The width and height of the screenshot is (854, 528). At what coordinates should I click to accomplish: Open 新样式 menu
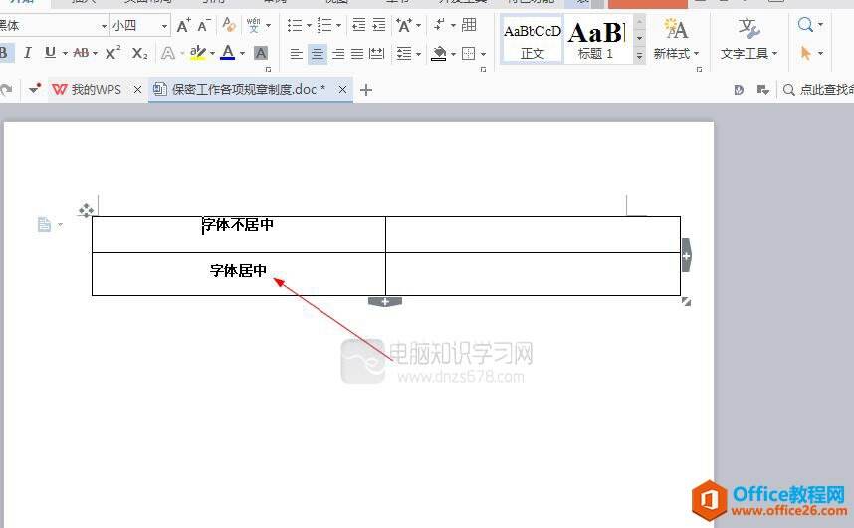tap(676, 39)
